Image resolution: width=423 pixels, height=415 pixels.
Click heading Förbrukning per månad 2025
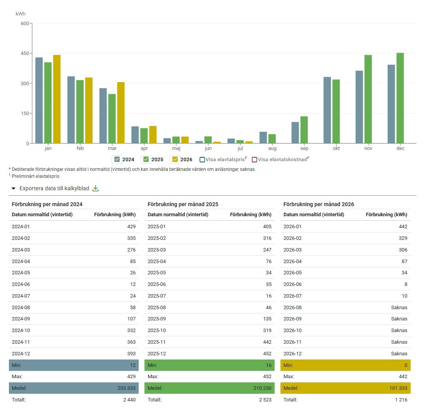[183, 204]
